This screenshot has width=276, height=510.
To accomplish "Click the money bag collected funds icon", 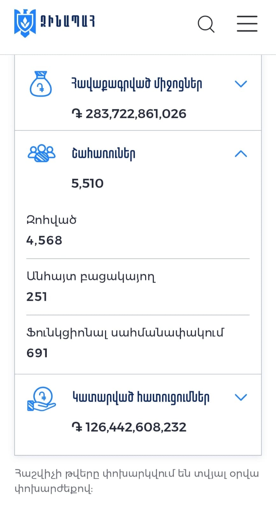I will 41,84.
